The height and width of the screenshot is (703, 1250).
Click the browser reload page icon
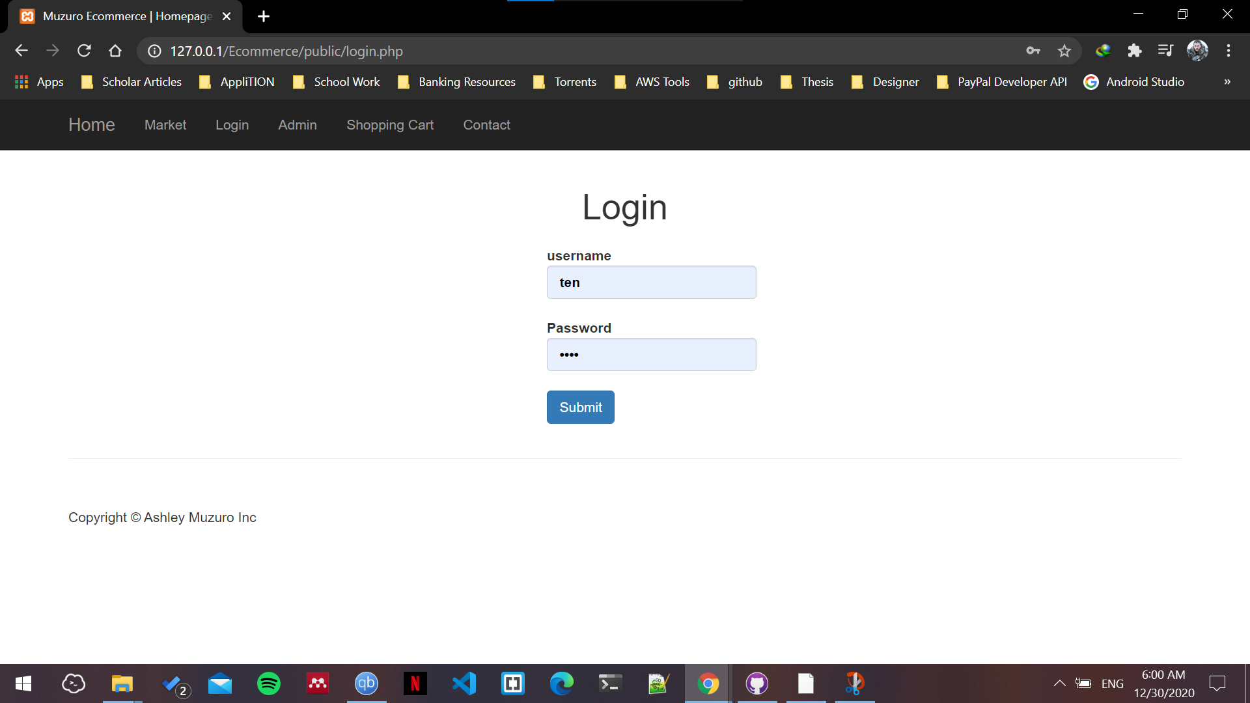[x=84, y=51]
